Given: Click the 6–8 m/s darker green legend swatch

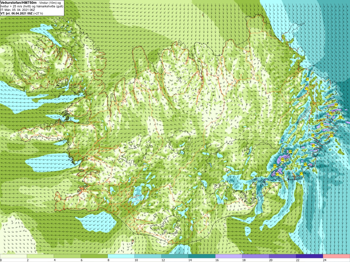Looking at the screenshot, I should tap(94, 256).
